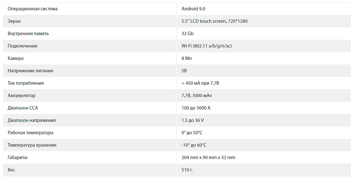Click the "Операционная система" row label

click(32, 9)
